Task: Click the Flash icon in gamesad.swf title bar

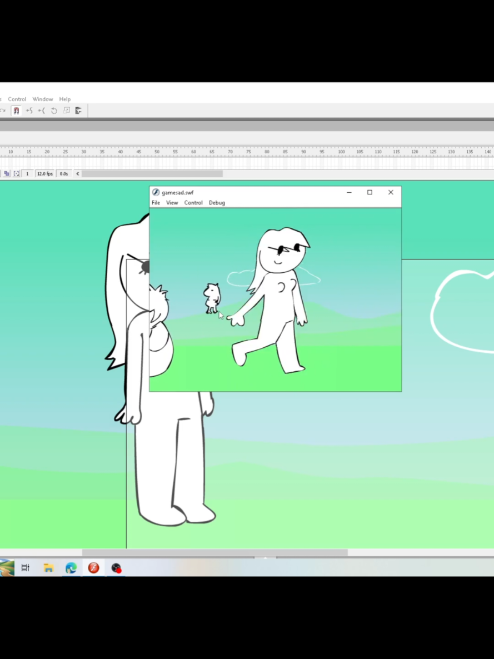Action: click(x=156, y=192)
